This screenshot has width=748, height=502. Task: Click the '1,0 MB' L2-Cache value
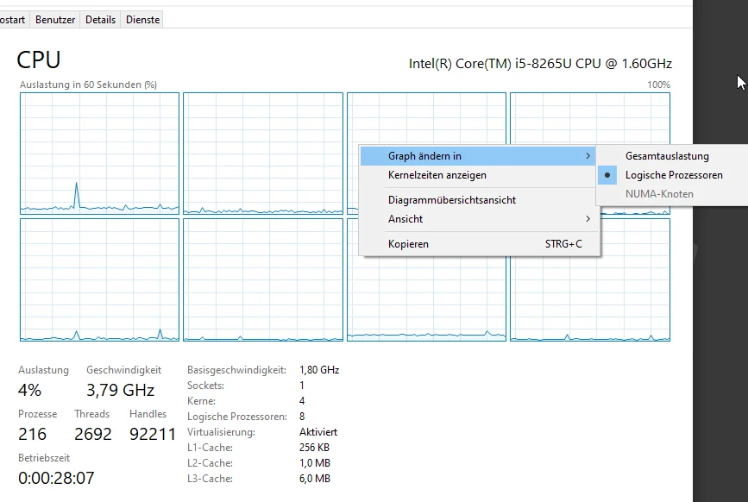click(315, 463)
